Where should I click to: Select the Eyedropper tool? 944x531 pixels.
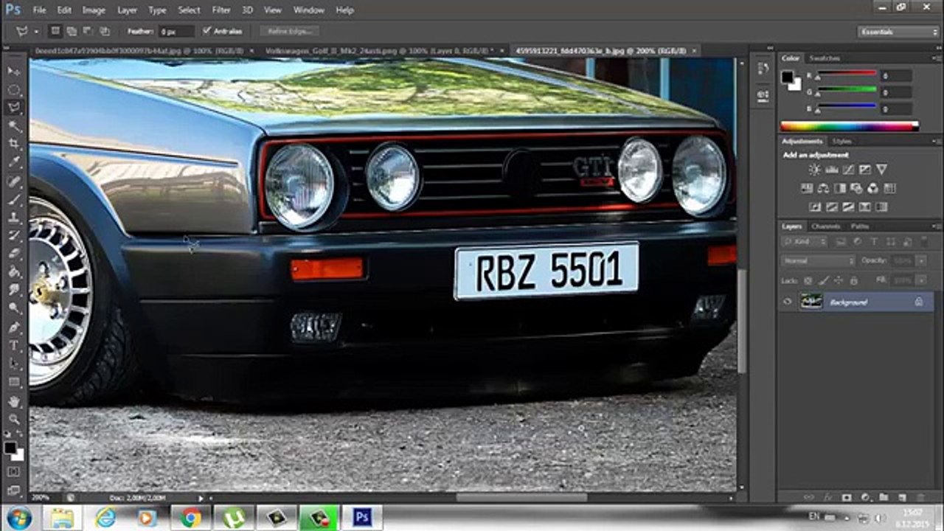point(14,163)
